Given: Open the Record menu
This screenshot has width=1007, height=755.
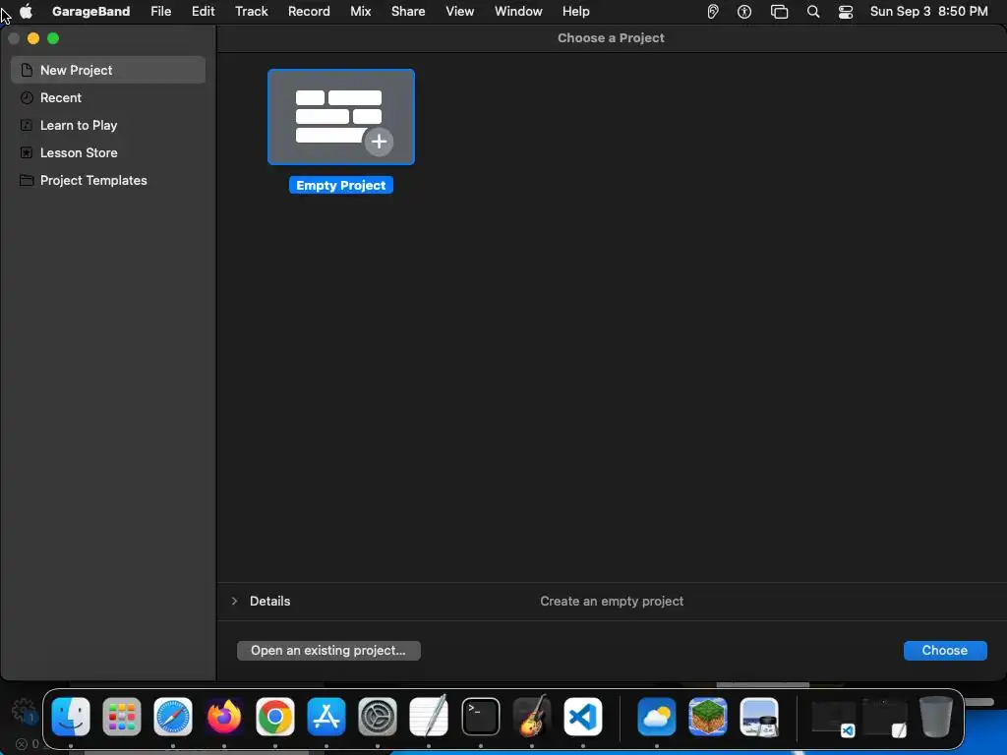Looking at the screenshot, I should [x=309, y=11].
